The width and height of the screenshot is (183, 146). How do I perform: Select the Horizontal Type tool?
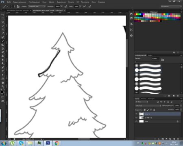coord(3,71)
